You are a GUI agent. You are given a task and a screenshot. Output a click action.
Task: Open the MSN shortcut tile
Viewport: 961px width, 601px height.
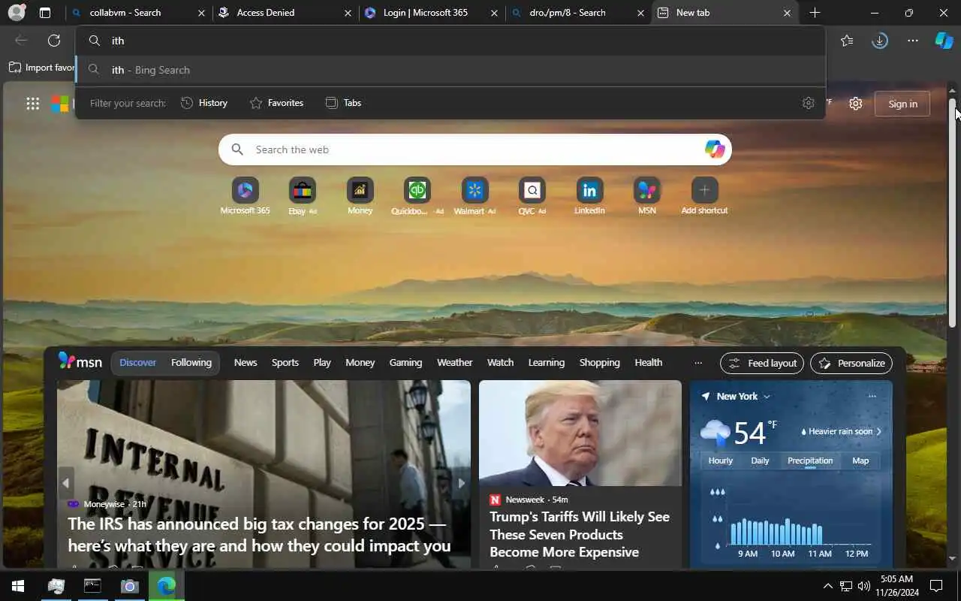point(647,197)
